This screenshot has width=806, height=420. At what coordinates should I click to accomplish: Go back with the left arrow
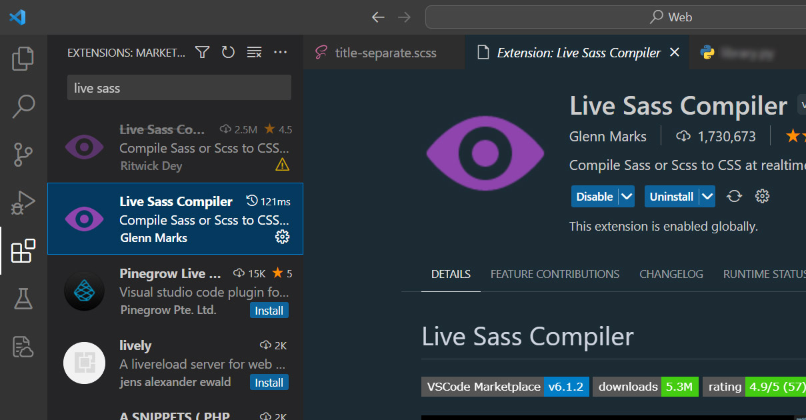[378, 17]
